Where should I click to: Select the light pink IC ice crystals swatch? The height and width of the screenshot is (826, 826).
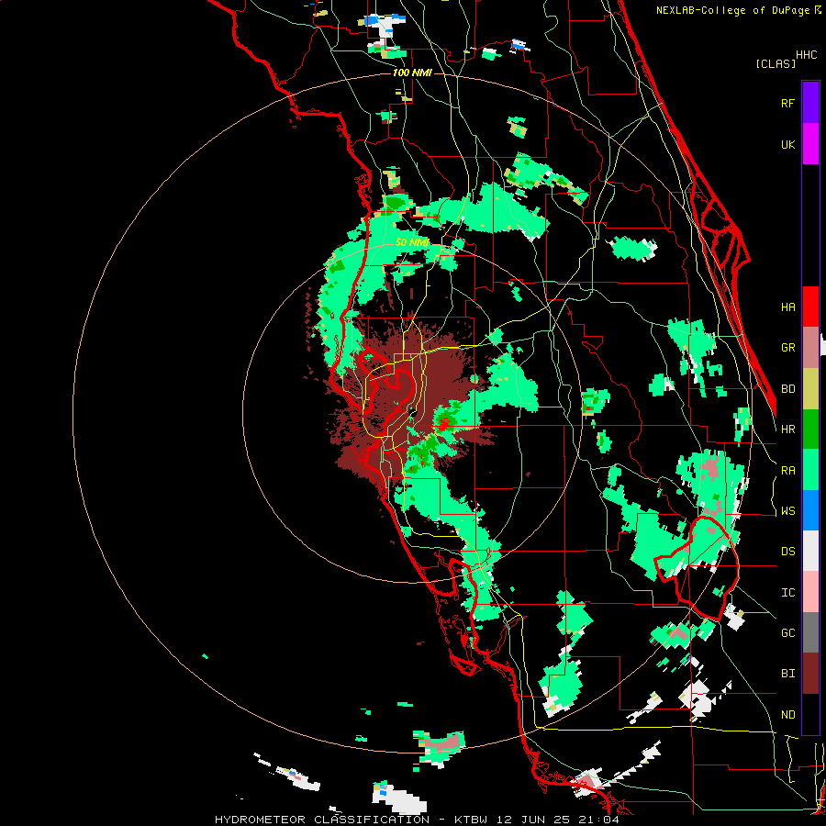tap(810, 592)
